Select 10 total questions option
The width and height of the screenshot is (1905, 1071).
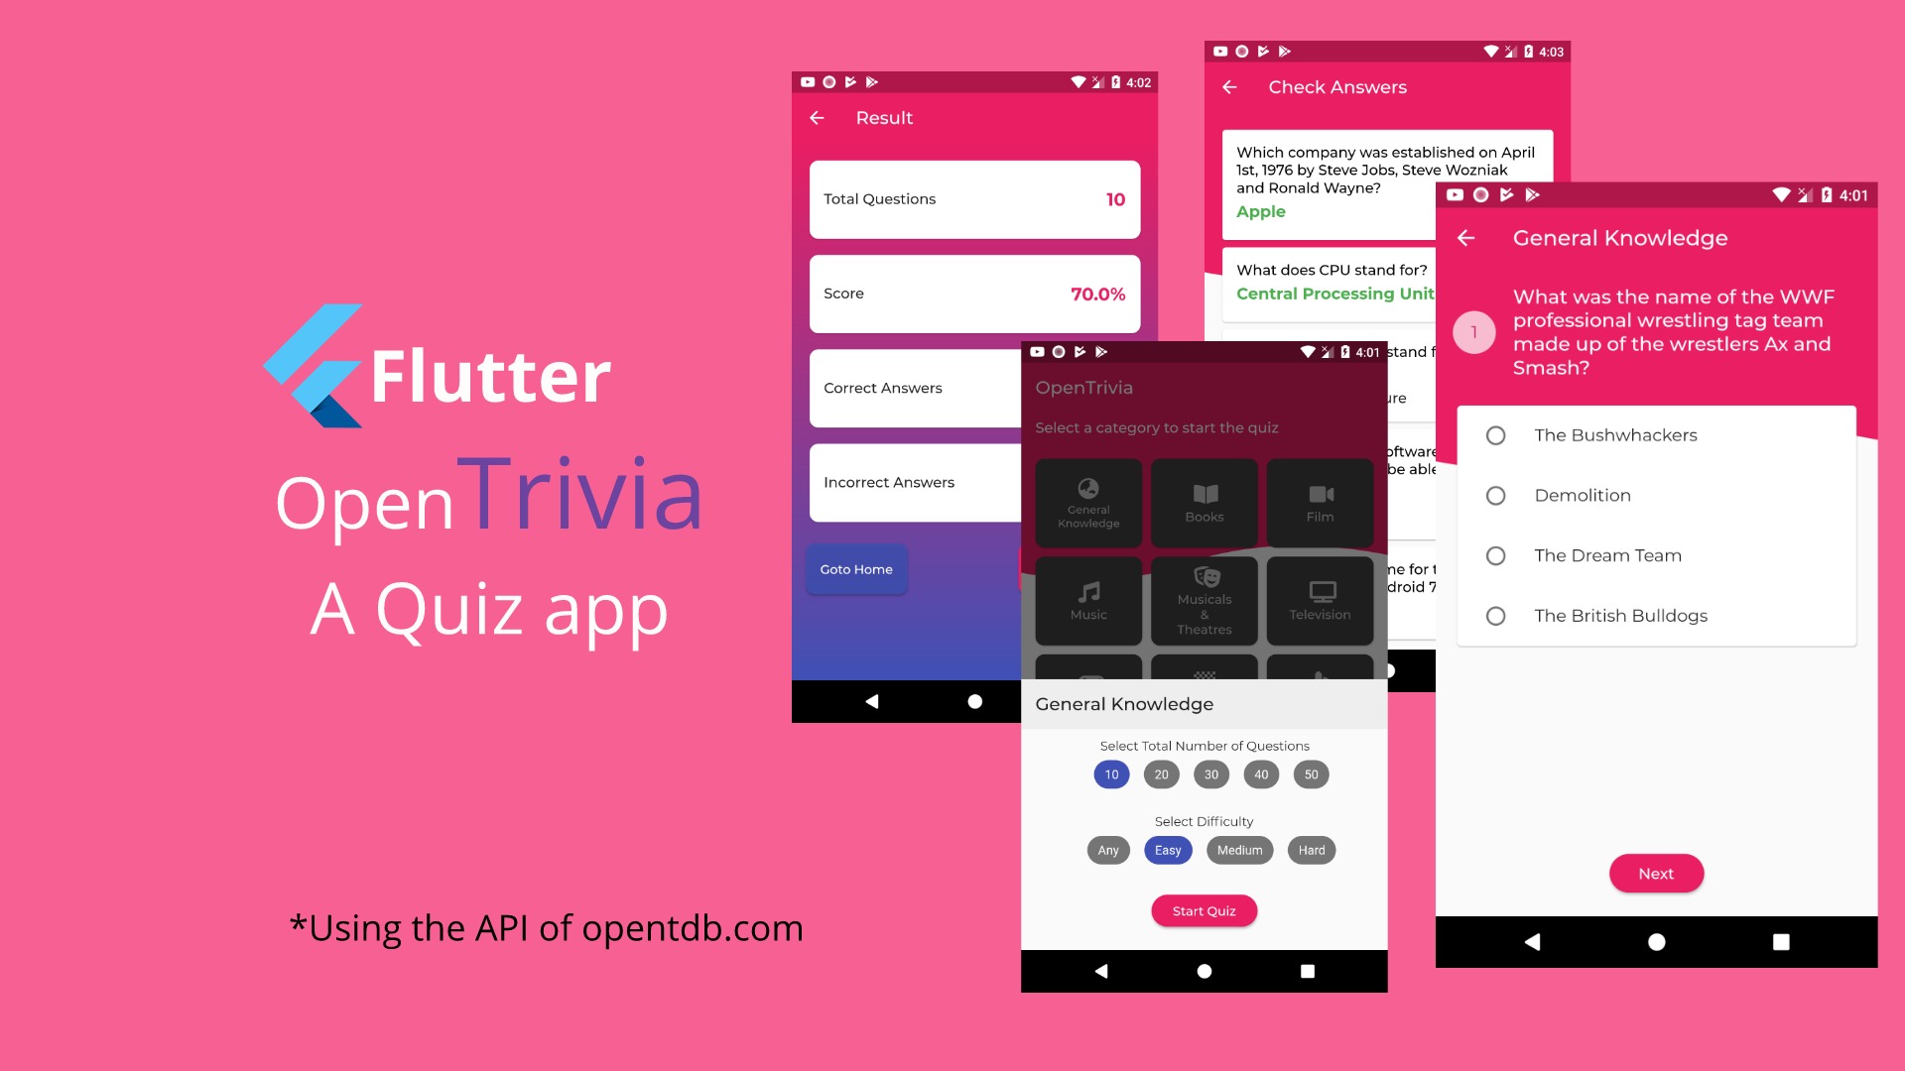coord(1109,774)
